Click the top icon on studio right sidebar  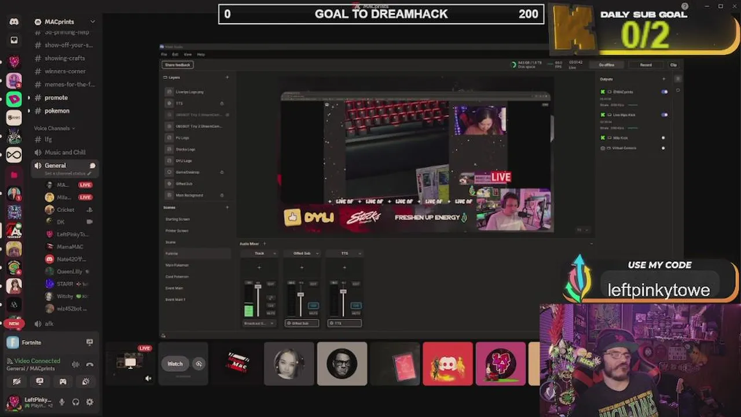click(x=678, y=79)
